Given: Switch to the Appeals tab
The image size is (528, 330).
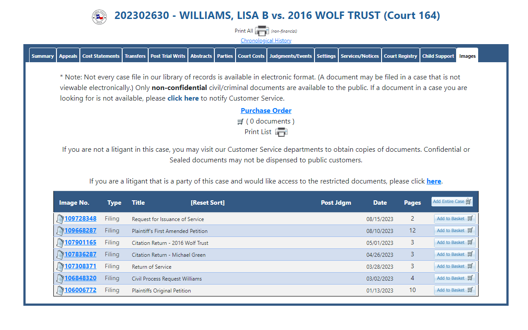Looking at the screenshot, I should (x=68, y=56).
